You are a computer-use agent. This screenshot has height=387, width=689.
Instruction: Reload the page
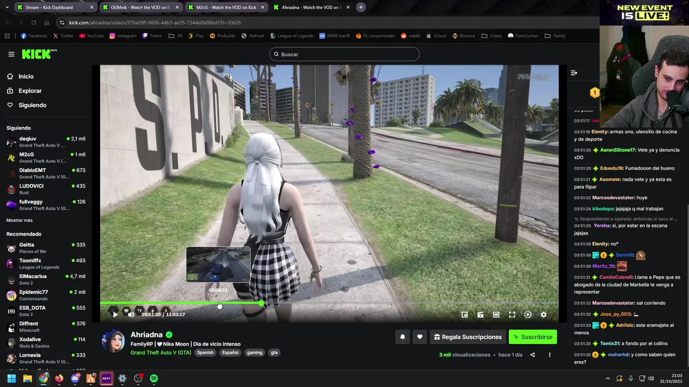tap(33, 23)
